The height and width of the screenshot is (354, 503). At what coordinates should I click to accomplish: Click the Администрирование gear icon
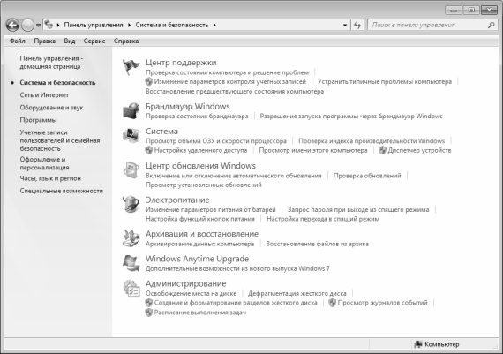coord(131,288)
